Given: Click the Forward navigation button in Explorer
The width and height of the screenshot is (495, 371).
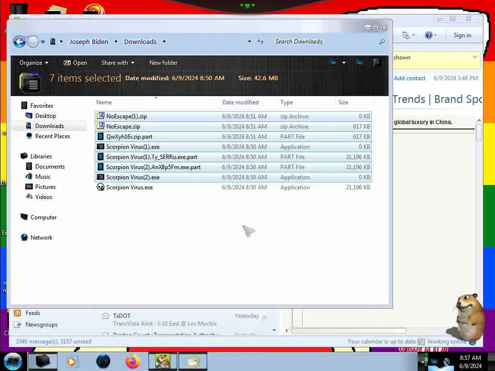Looking at the screenshot, I should tap(33, 42).
